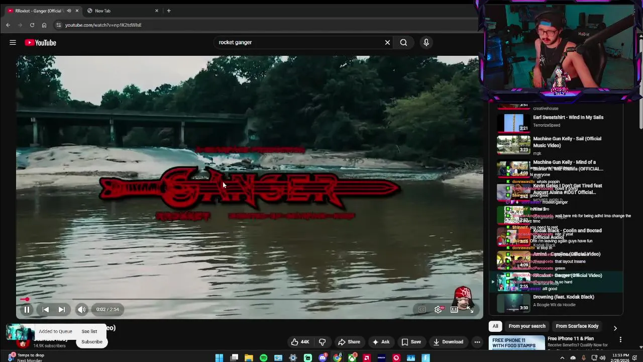Reload the current page
The height and width of the screenshot is (362, 643).
point(32,25)
